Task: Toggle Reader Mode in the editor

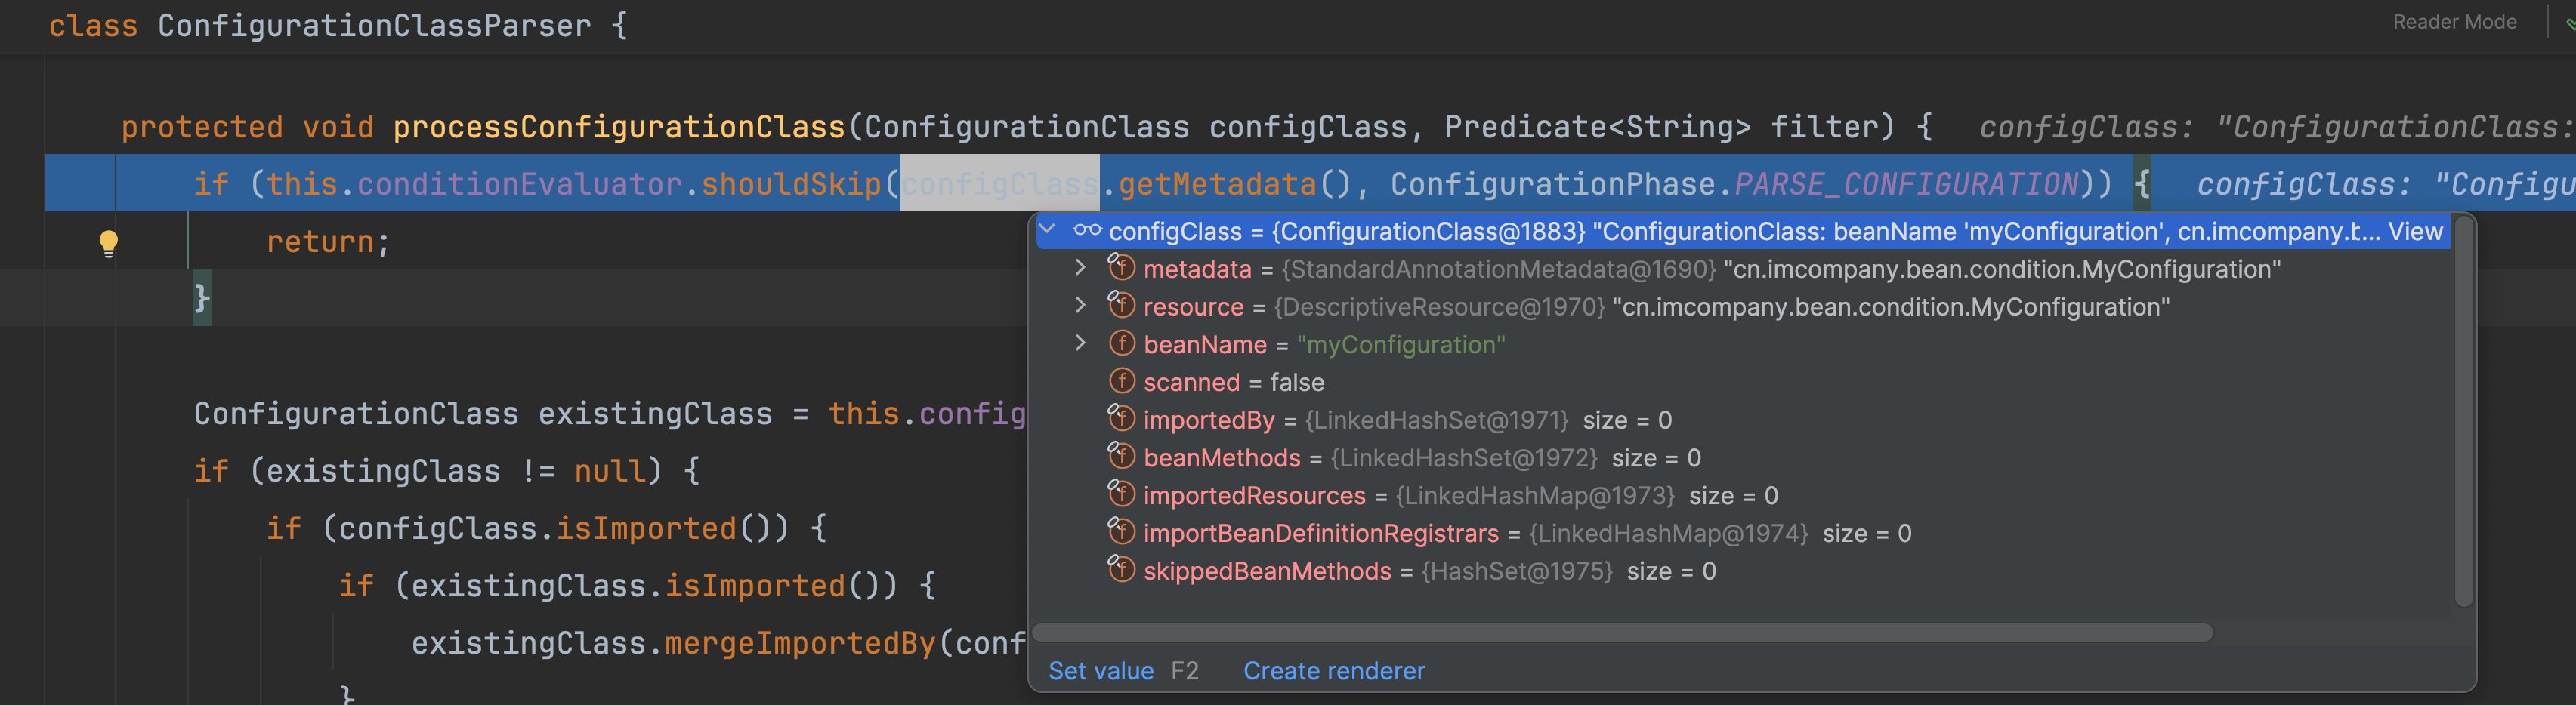Action: pyautogui.click(x=2454, y=22)
